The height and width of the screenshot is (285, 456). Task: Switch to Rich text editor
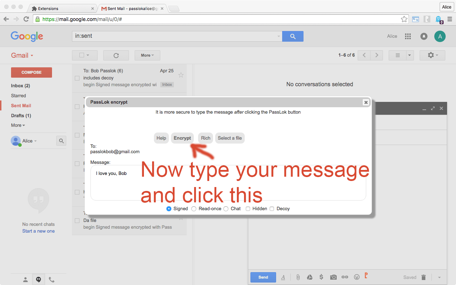(x=206, y=138)
